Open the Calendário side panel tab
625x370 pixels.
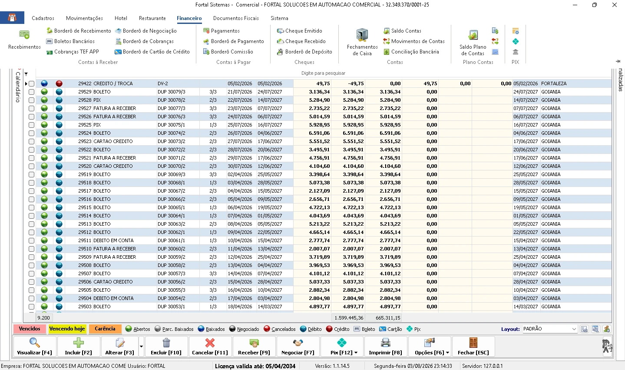[18, 87]
